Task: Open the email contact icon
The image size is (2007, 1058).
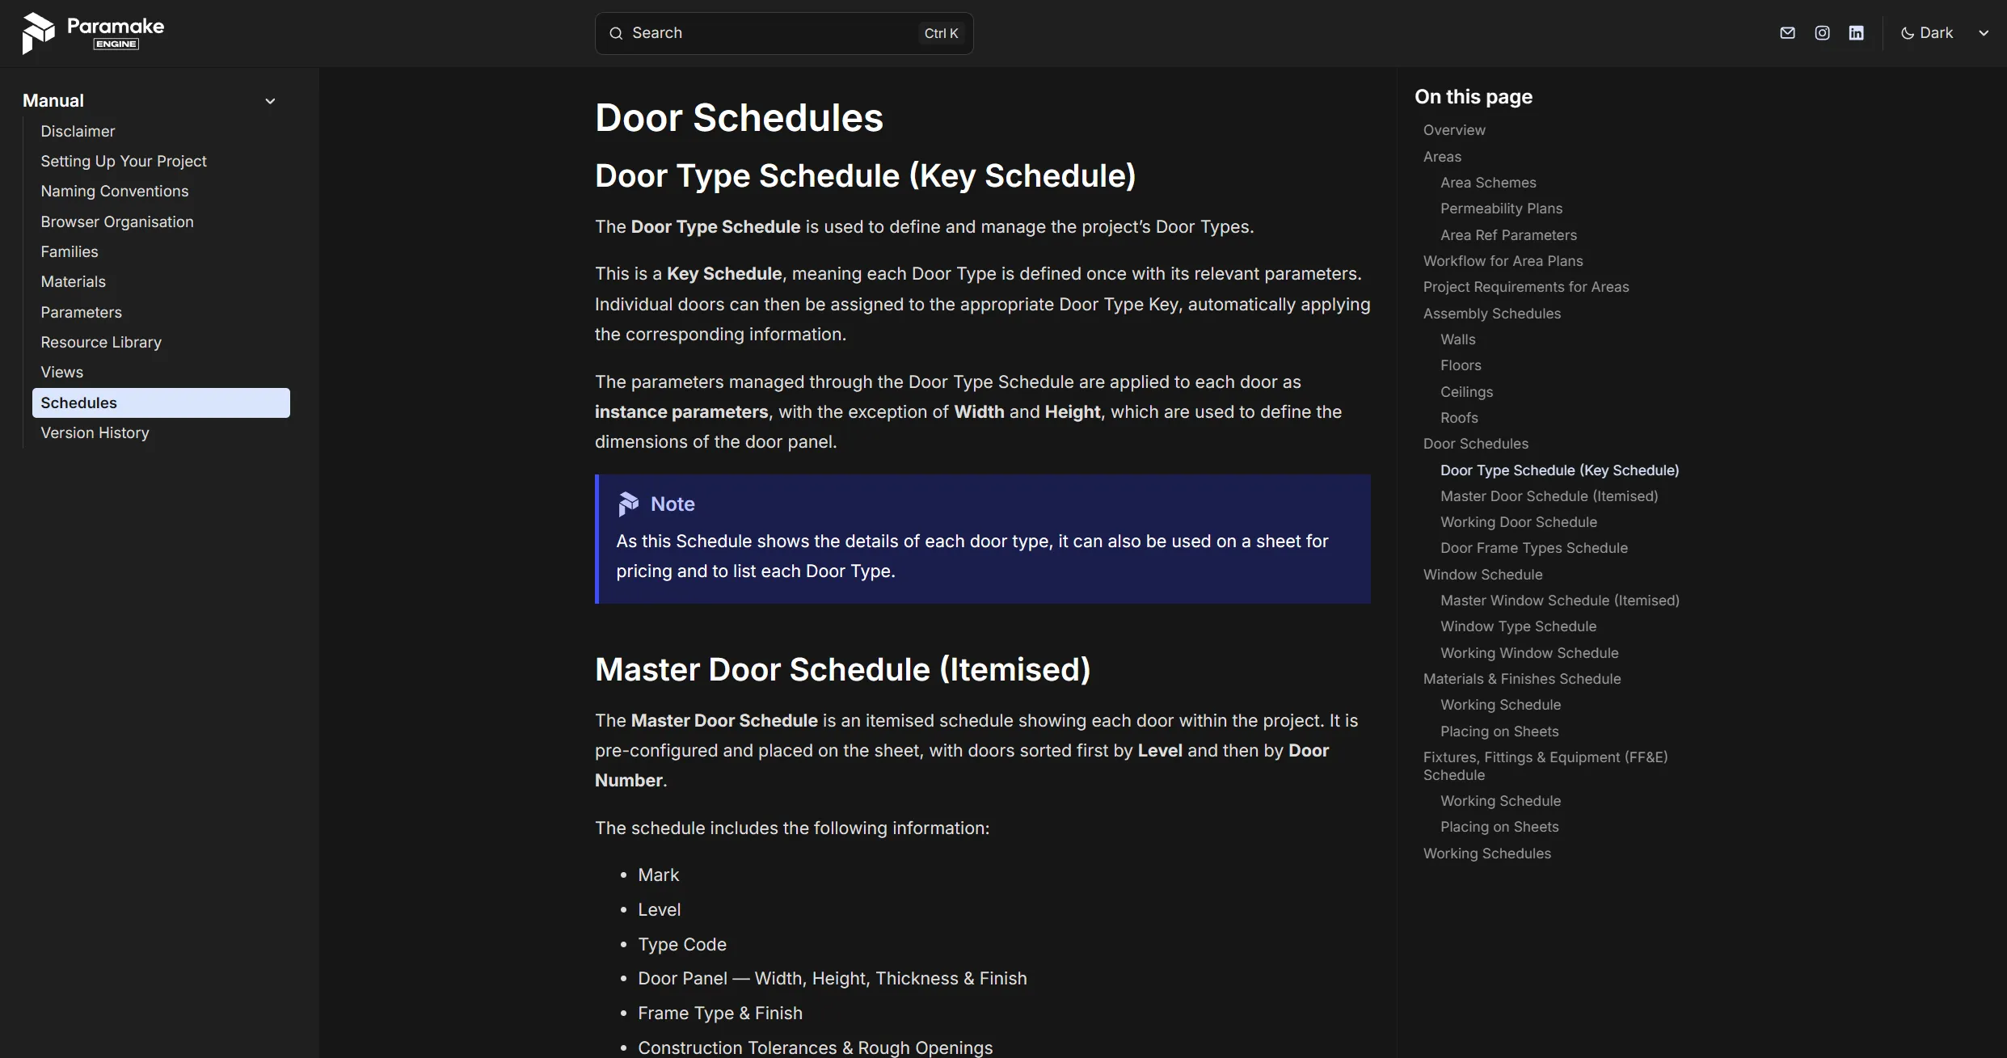Action: tap(1787, 33)
